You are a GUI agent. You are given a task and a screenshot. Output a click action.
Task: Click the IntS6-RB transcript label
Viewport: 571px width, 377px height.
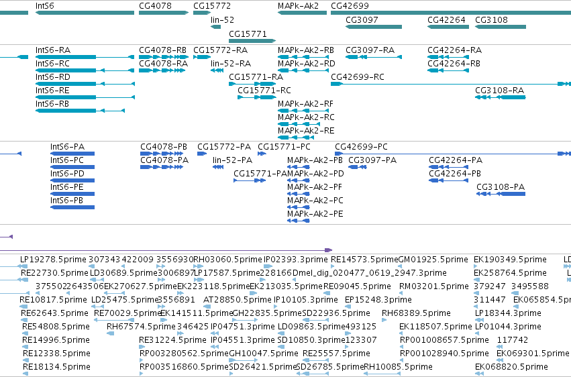[x=52, y=104]
